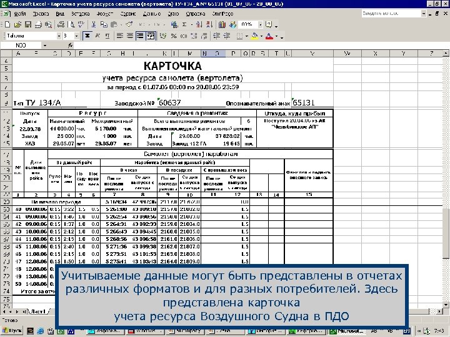Screen dimensions: 450x337
Task: Toggle Align Right
Action: [140, 36]
